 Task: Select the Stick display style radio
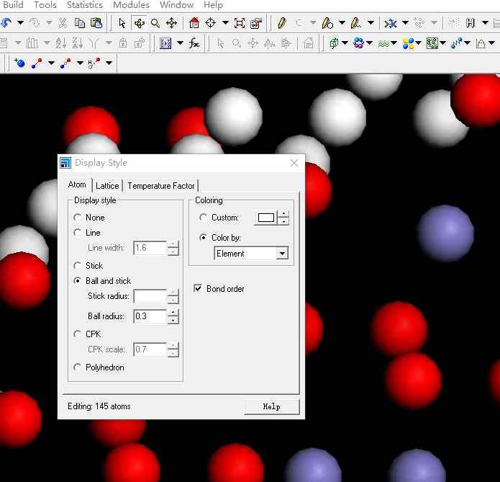coord(78,266)
